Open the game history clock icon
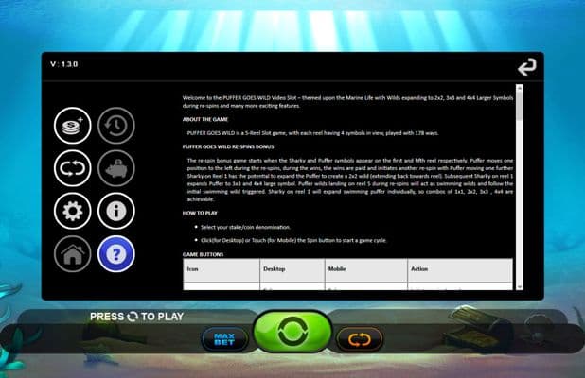Image resolution: width=585 pixels, height=378 pixels. pos(116,125)
